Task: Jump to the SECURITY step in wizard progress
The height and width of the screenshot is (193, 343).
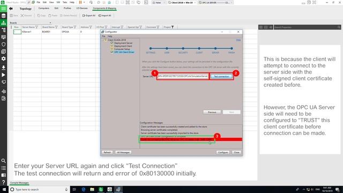Action: coord(183,48)
